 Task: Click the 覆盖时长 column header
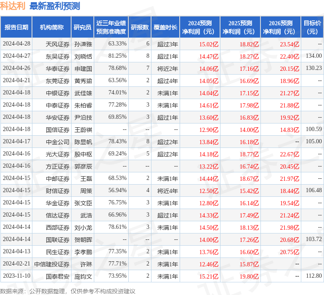pos(165,27)
